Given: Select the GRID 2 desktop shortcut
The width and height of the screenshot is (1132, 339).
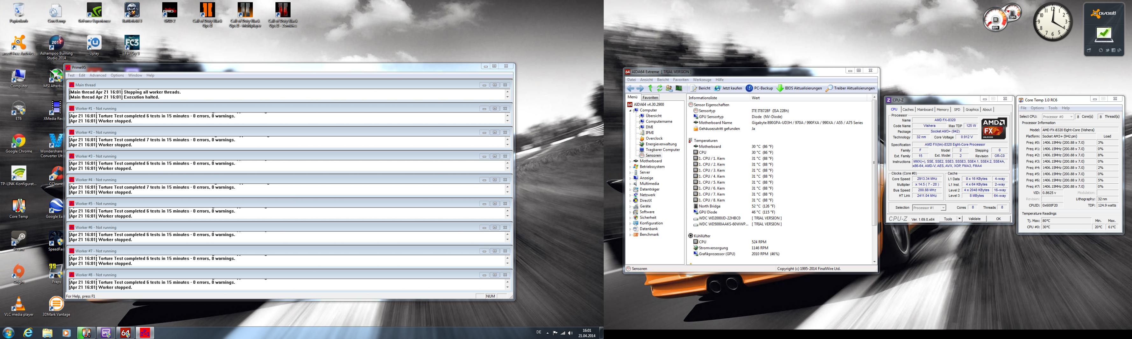Looking at the screenshot, I should coord(170,13).
